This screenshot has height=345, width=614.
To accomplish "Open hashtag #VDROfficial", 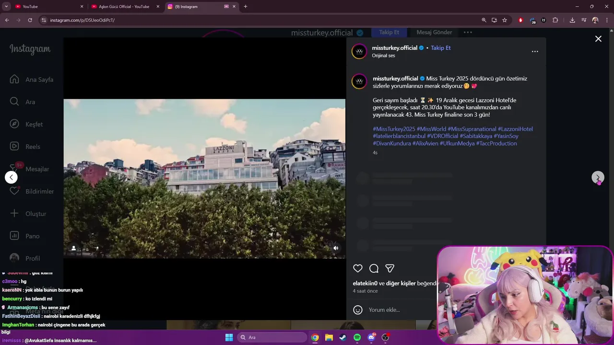I will pos(442,136).
